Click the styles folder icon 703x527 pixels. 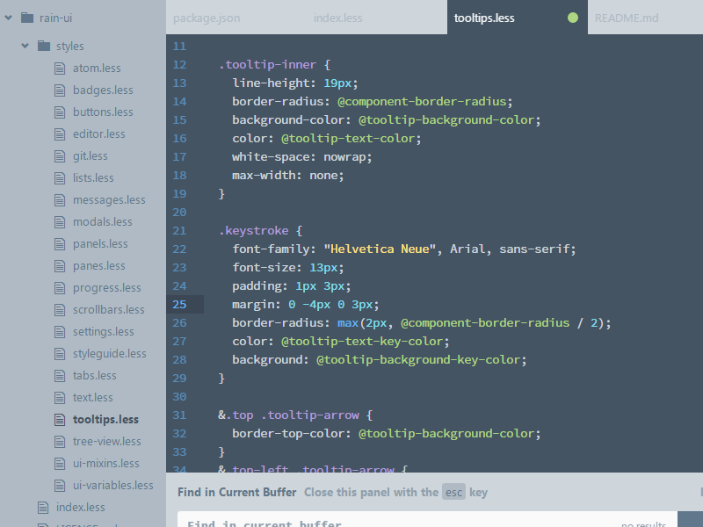click(x=43, y=46)
